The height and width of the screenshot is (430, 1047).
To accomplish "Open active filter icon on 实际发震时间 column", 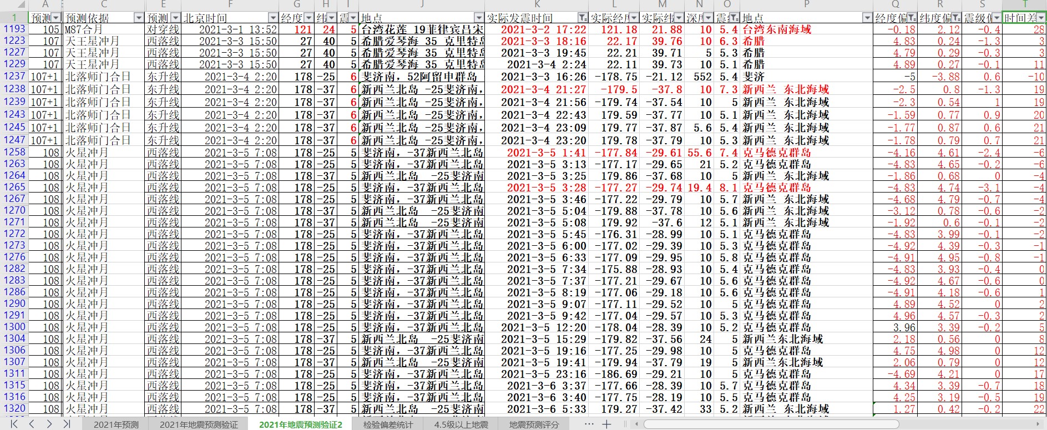I will pyautogui.click(x=582, y=18).
